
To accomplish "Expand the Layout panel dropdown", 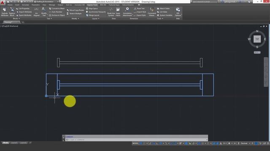I will (96, 18).
